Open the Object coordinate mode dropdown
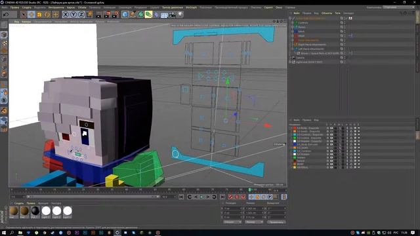The height and width of the screenshot is (236, 420). point(232,222)
